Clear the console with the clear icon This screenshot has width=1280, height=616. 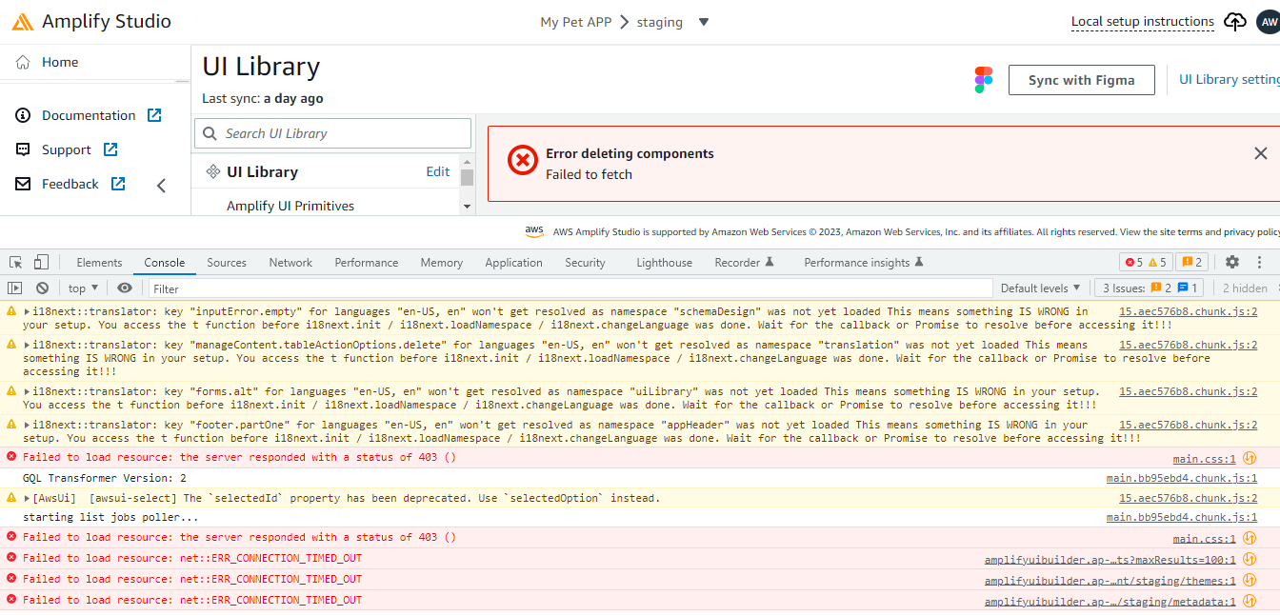(42, 288)
